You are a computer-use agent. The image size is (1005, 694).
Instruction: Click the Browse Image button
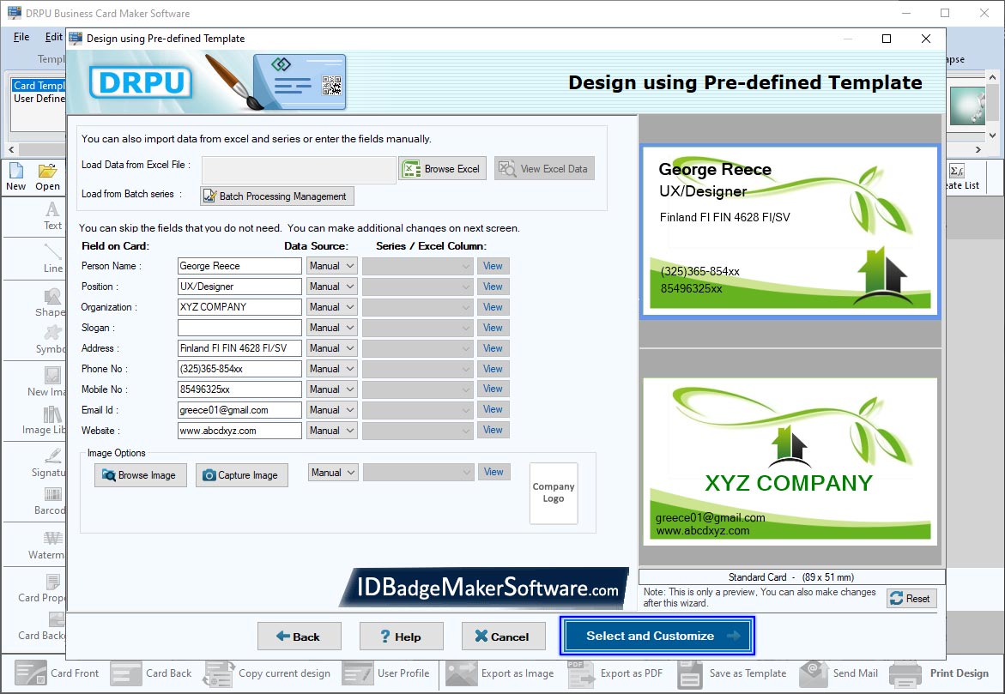(x=140, y=475)
